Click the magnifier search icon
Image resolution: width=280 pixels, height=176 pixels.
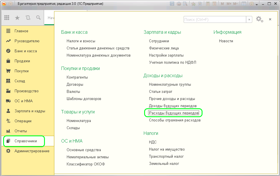pos(38,18)
